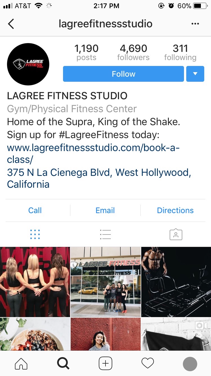Open the 375 N La Cienega Blvd address
This screenshot has width=211, height=376.
coord(99,178)
